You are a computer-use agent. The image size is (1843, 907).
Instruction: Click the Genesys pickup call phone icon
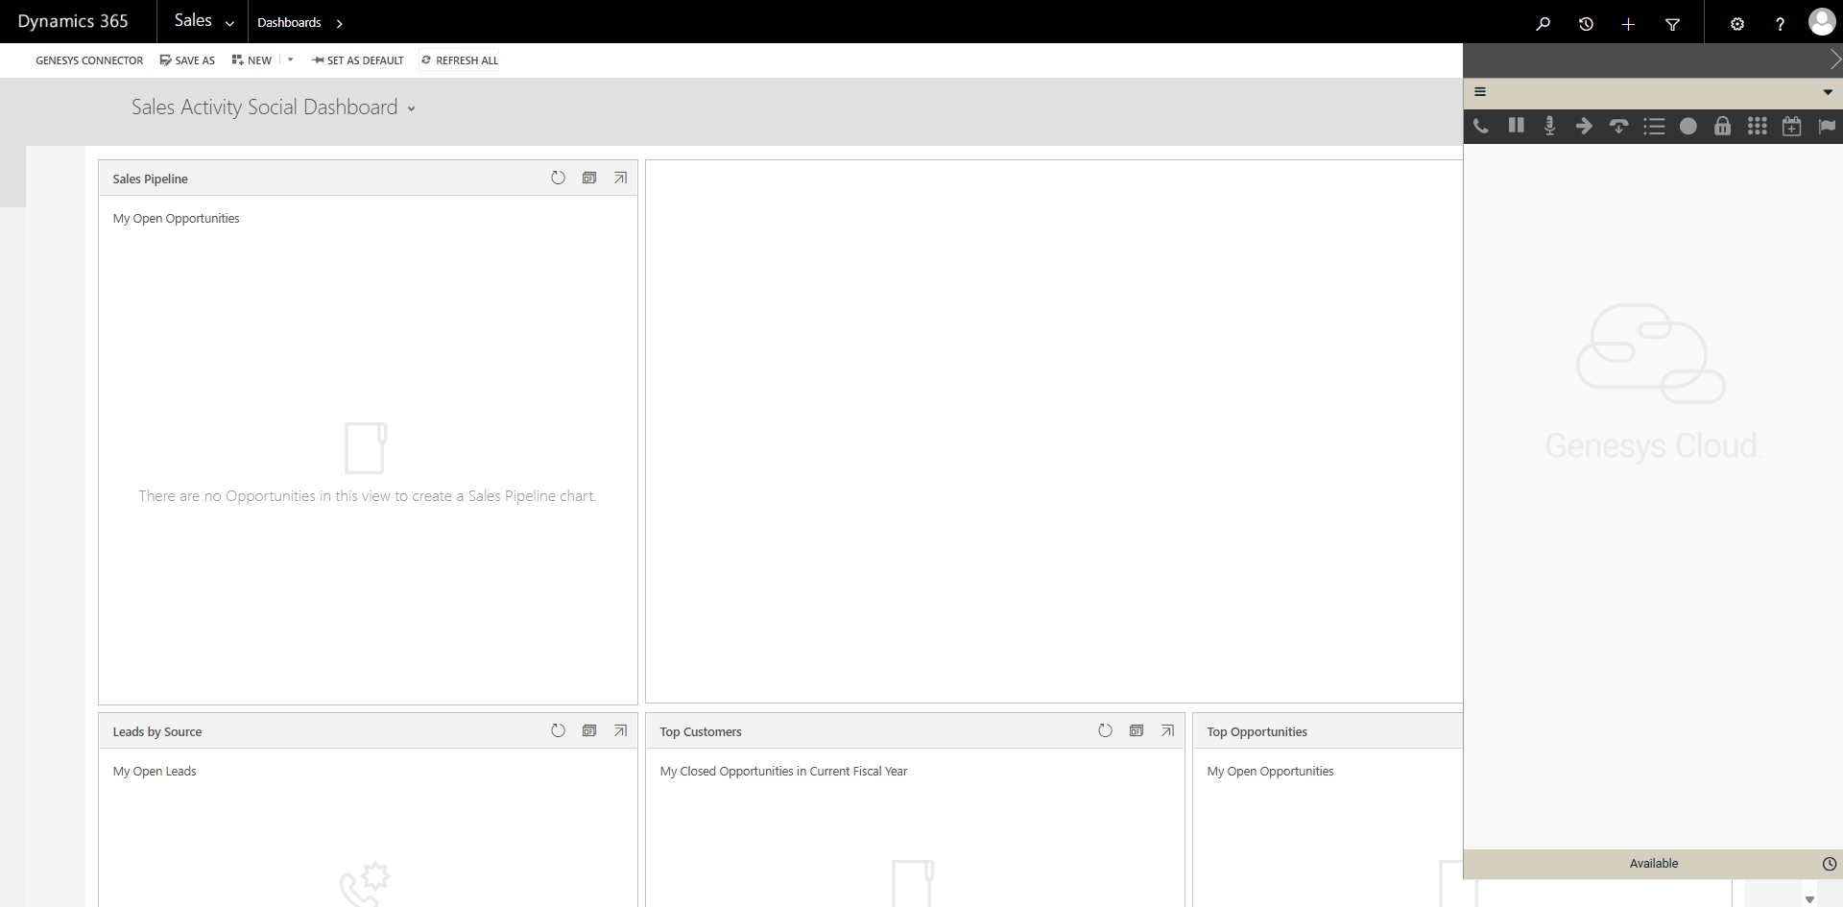1481,126
